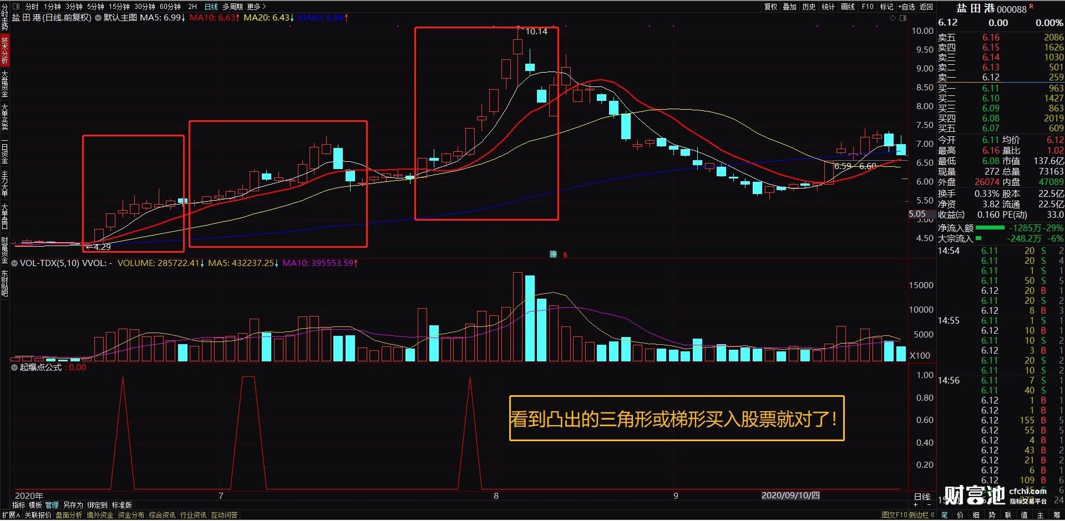Open 主力大单 in left sidebar
This screenshot has height=521, width=1065.
pos(4,183)
